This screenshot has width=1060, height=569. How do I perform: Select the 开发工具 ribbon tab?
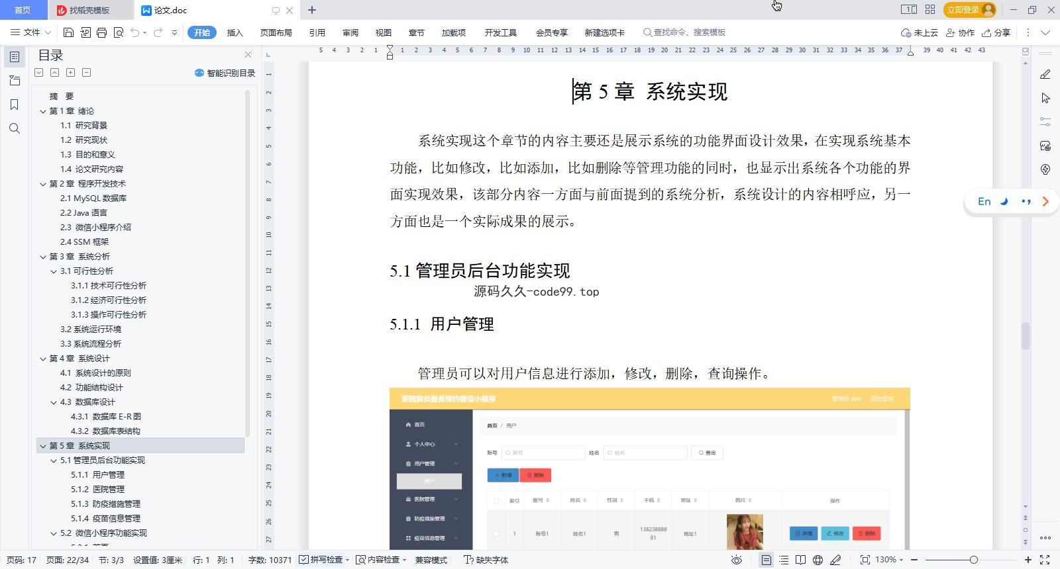pyautogui.click(x=500, y=32)
